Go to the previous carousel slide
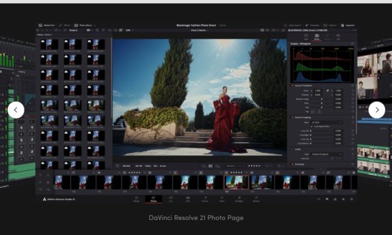This screenshot has height=235, width=392. coord(16,110)
